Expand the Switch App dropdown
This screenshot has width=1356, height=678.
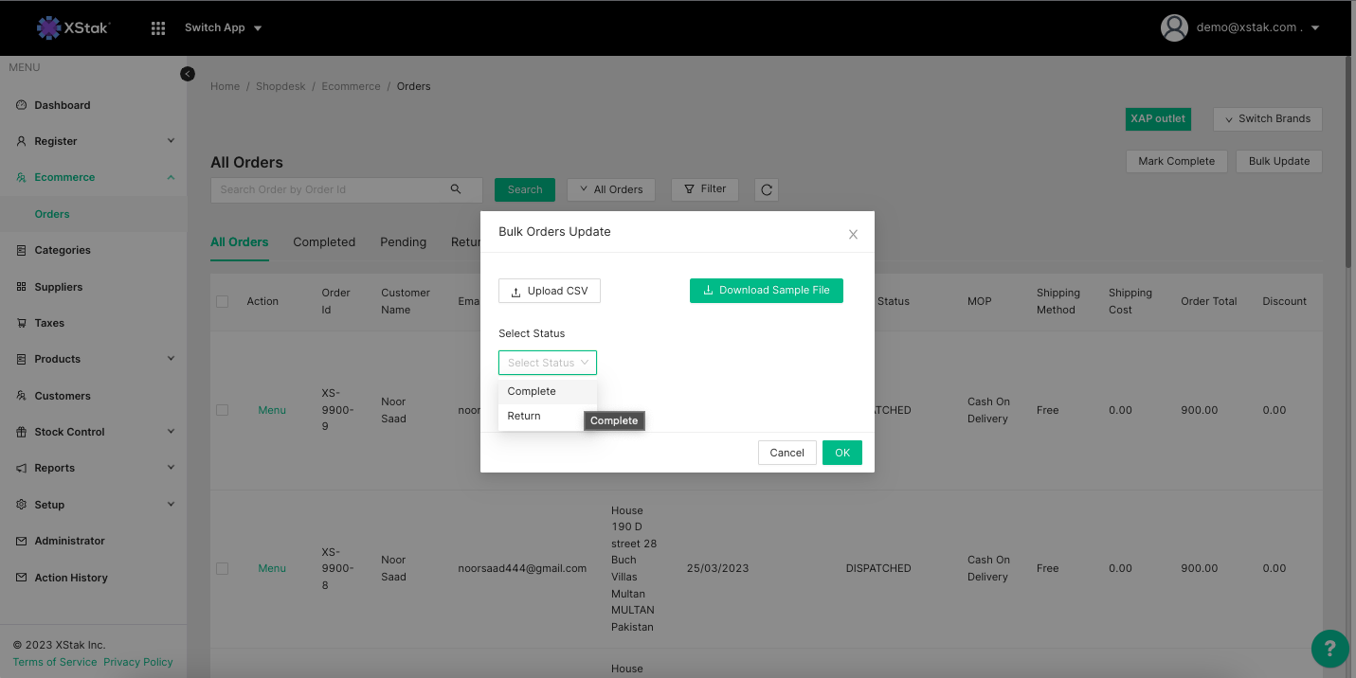224,27
